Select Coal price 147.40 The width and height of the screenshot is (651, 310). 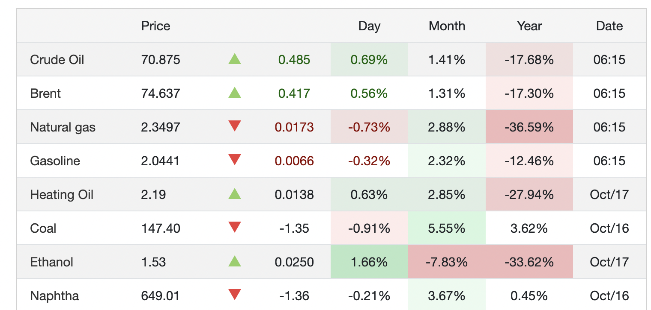click(161, 228)
